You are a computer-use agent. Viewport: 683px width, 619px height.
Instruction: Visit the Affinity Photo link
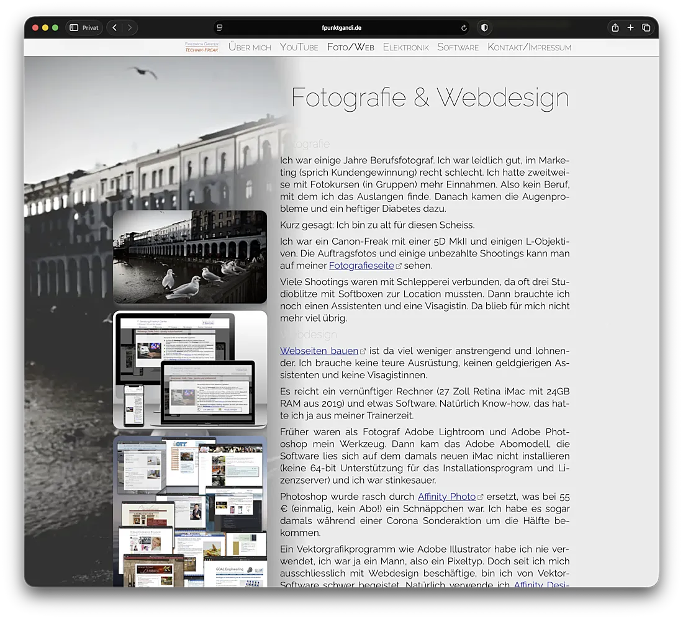coord(446,497)
